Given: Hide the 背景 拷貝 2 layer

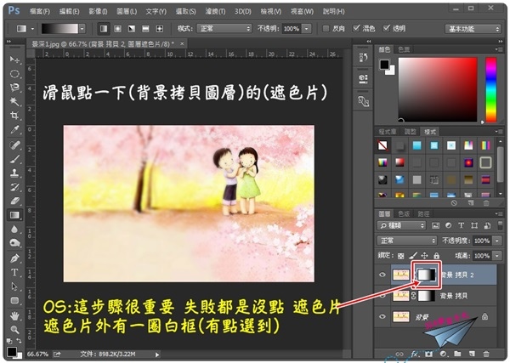Looking at the screenshot, I should pos(382,275).
